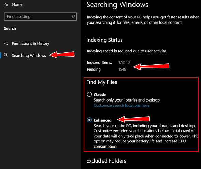The height and width of the screenshot is (169, 201).
Task: Click the Home house icon
Action: 6,5
